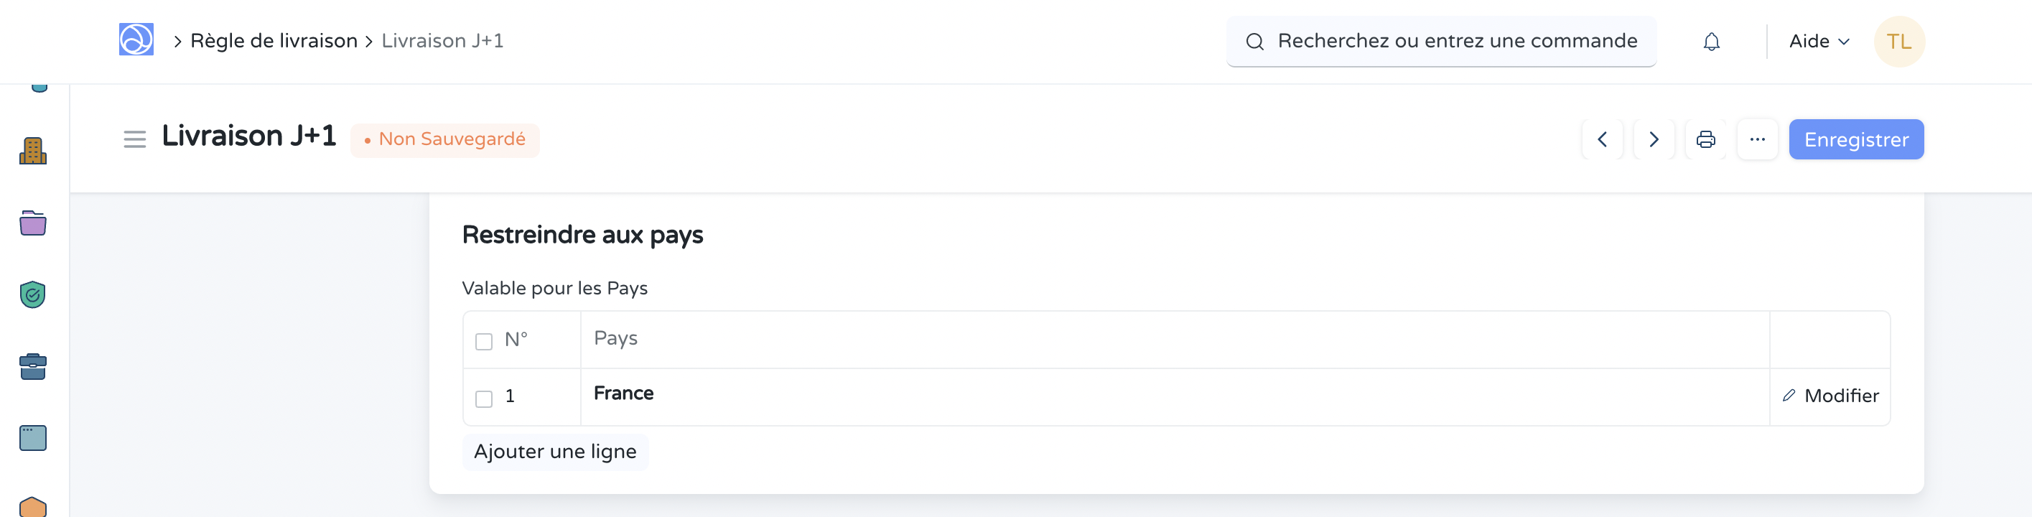Open the ellipsis more options menu

(1758, 139)
